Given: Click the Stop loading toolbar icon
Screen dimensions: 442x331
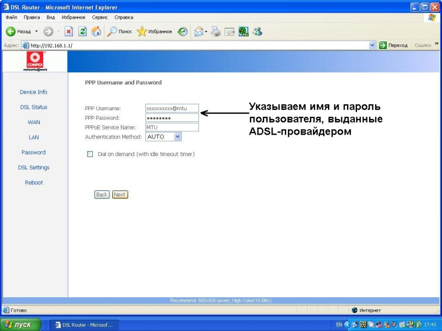Looking at the screenshot, I should point(69,31).
